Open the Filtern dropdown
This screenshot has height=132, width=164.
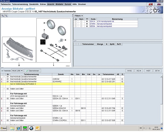click(79, 16)
